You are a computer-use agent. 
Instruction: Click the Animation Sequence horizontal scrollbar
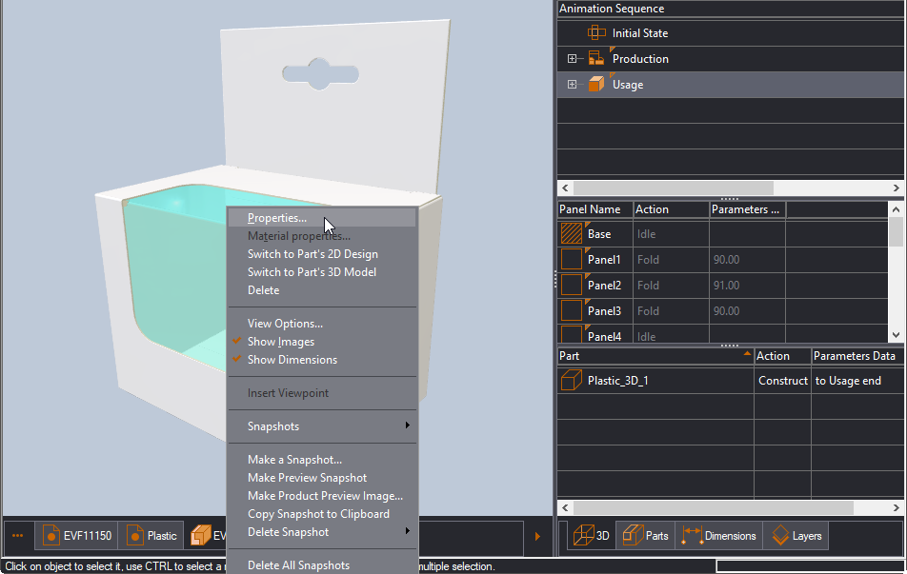[x=730, y=188]
